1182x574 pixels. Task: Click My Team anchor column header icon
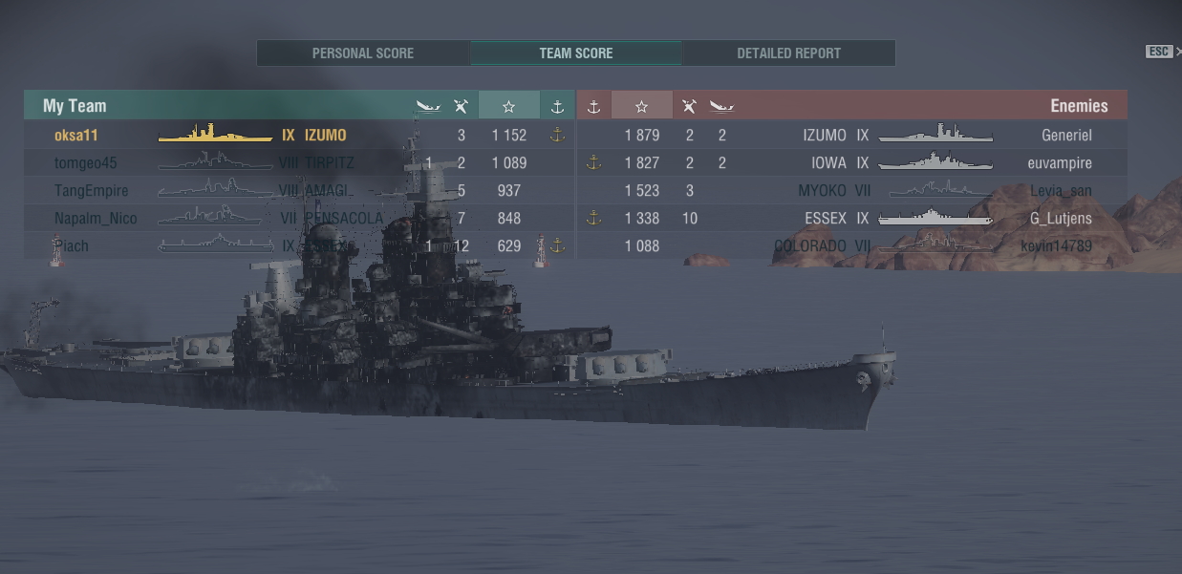pyautogui.click(x=557, y=106)
